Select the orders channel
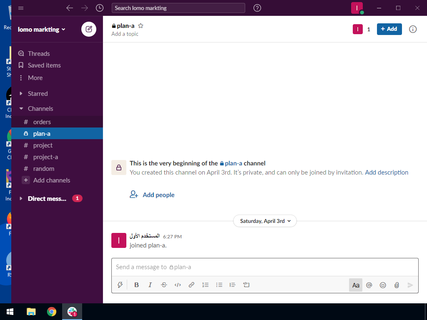 (x=57, y=122)
